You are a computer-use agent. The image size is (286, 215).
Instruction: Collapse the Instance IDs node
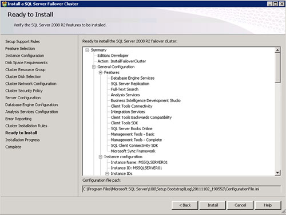click(x=107, y=174)
